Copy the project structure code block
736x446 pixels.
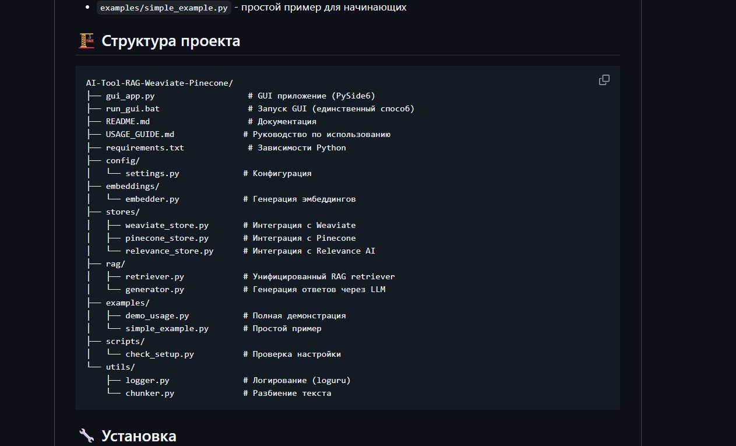click(604, 80)
